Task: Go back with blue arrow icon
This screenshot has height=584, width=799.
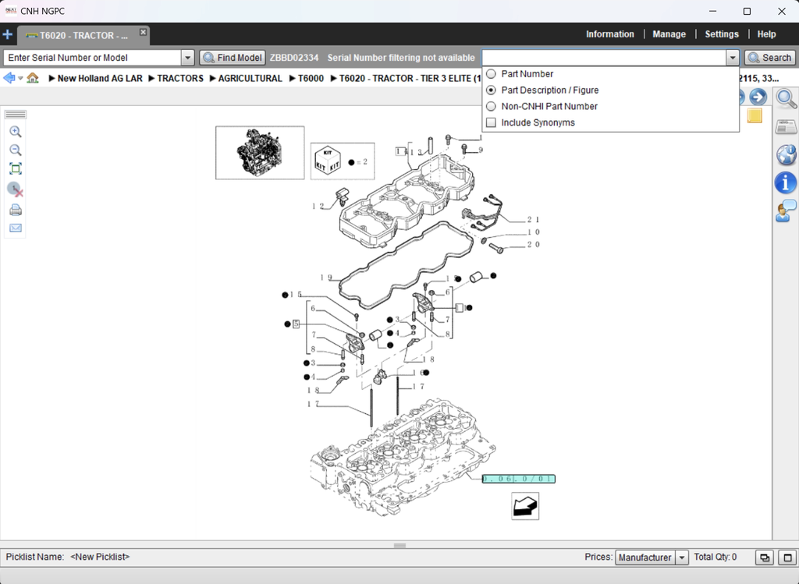Action: coord(9,78)
